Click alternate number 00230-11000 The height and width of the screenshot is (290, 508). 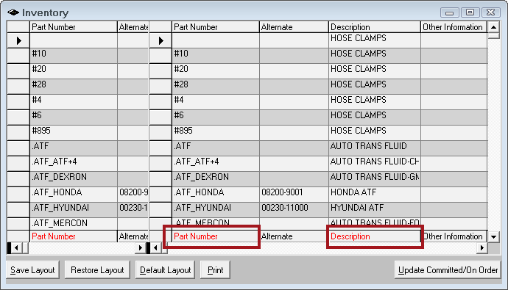click(294, 210)
